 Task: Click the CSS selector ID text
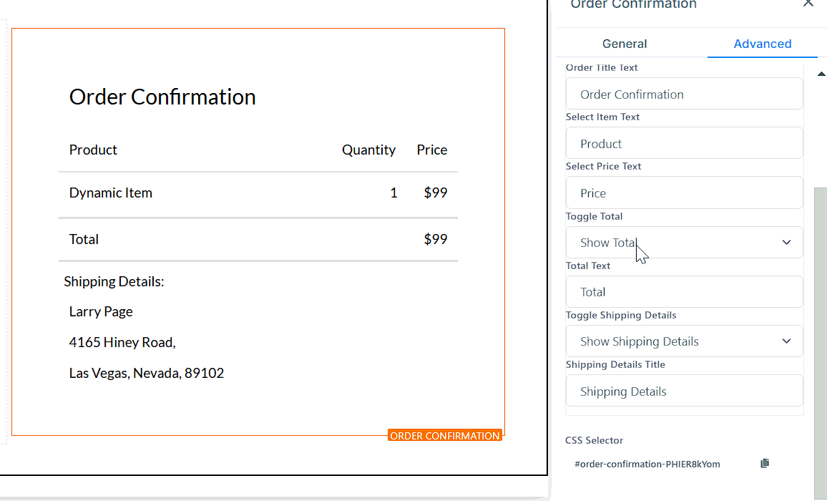(647, 464)
